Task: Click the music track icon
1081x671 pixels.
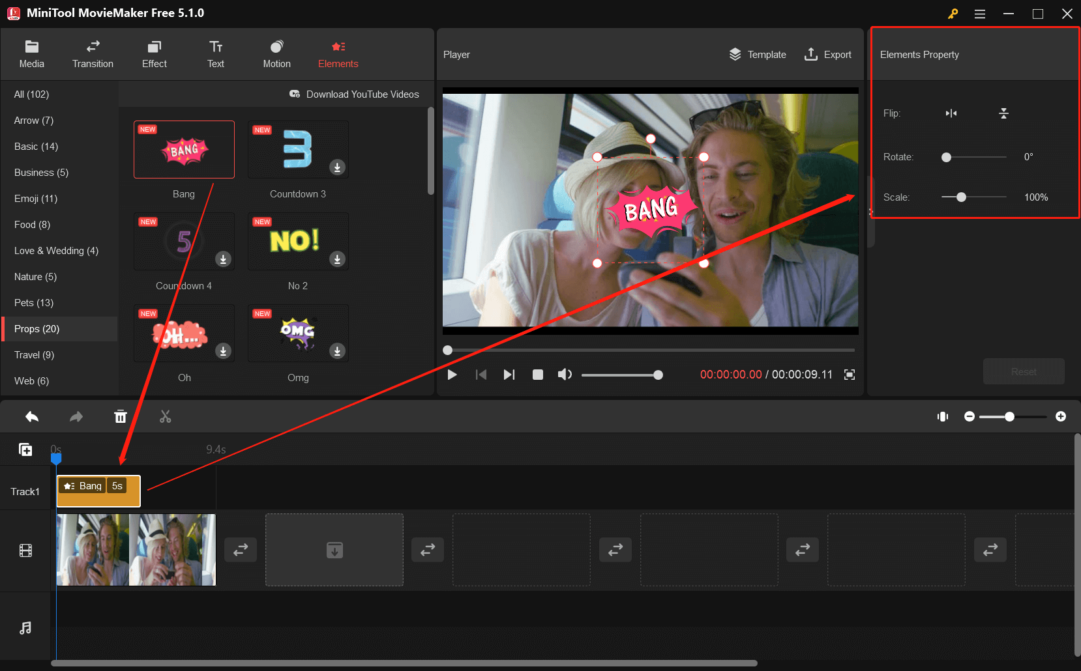Action: point(25,628)
